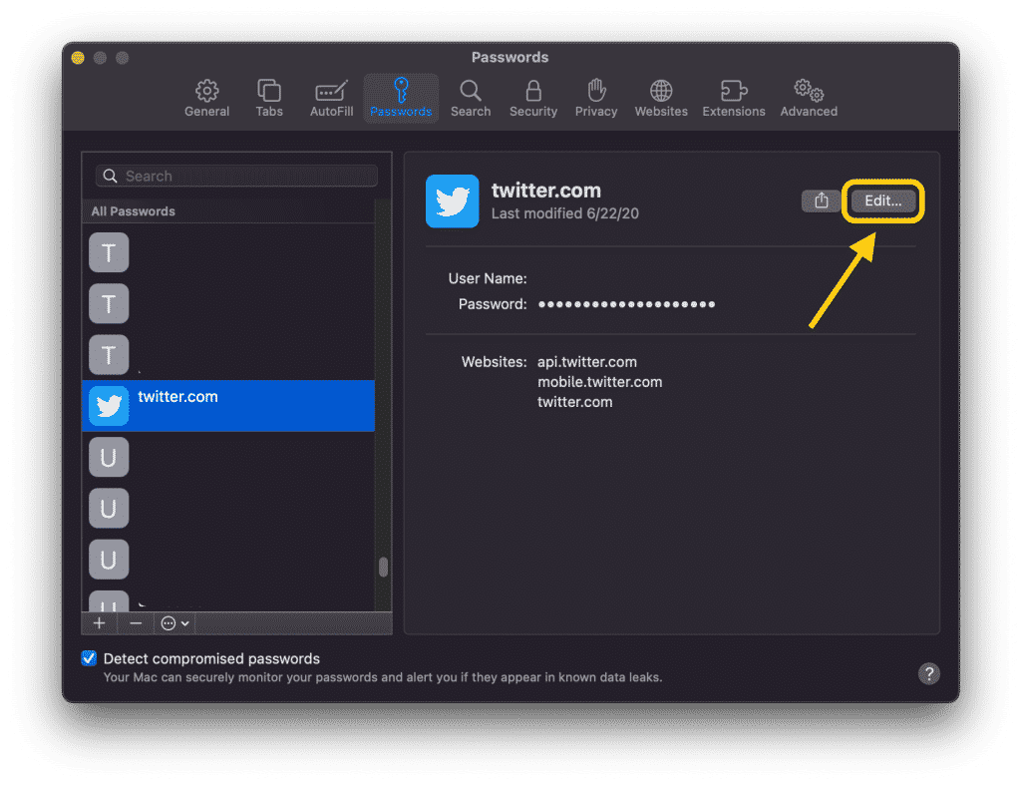Click the masked Password dots field
The width and height of the screenshot is (1021, 785).
(x=626, y=304)
